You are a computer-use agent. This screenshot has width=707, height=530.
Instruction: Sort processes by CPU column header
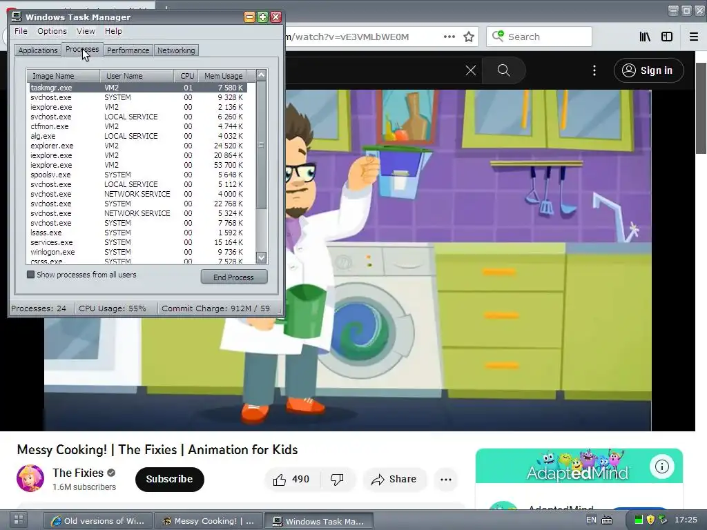click(x=186, y=76)
